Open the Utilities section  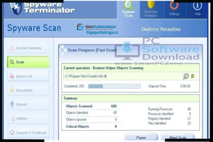click(x=28, y=119)
